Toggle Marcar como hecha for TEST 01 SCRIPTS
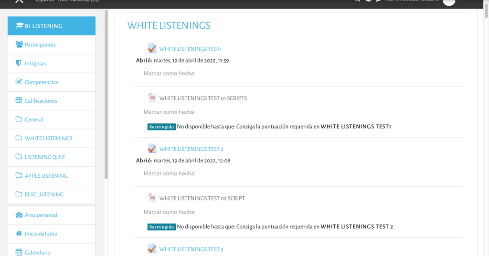Viewport: 489px width, 256px height. click(x=169, y=112)
